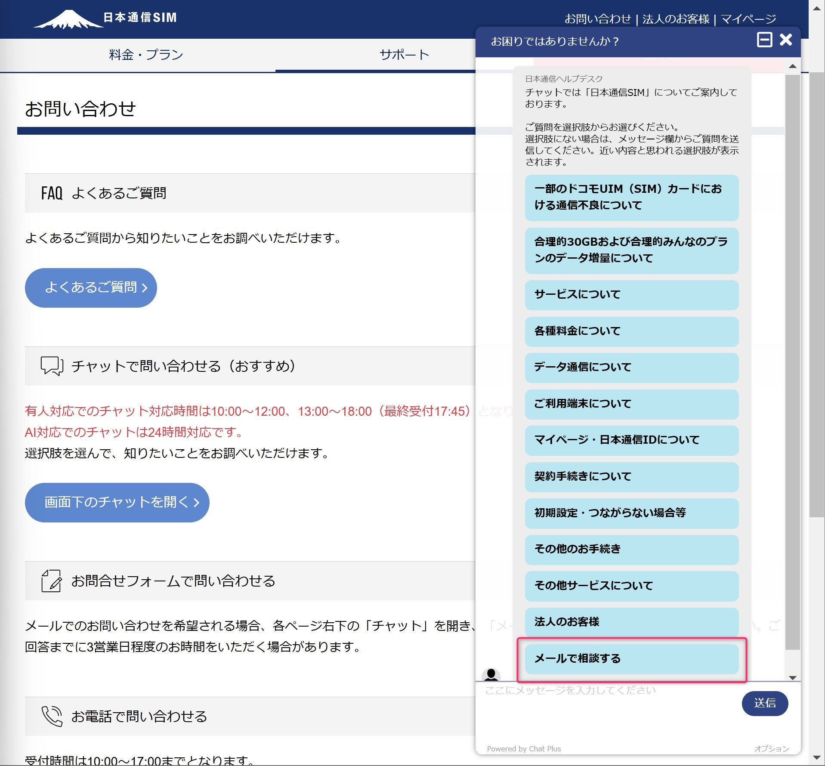This screenshot has width=825, height=766.
Task: Select the その他のお手続き chat option
Action: click(632, 550)
